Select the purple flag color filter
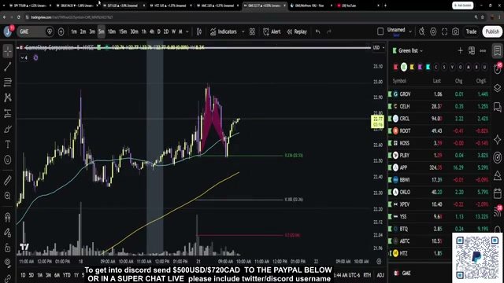The image size is (504, 283). [x=420, y=67]
